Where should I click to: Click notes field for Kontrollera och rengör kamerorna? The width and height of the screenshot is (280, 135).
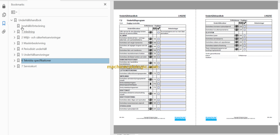[173, 43]
